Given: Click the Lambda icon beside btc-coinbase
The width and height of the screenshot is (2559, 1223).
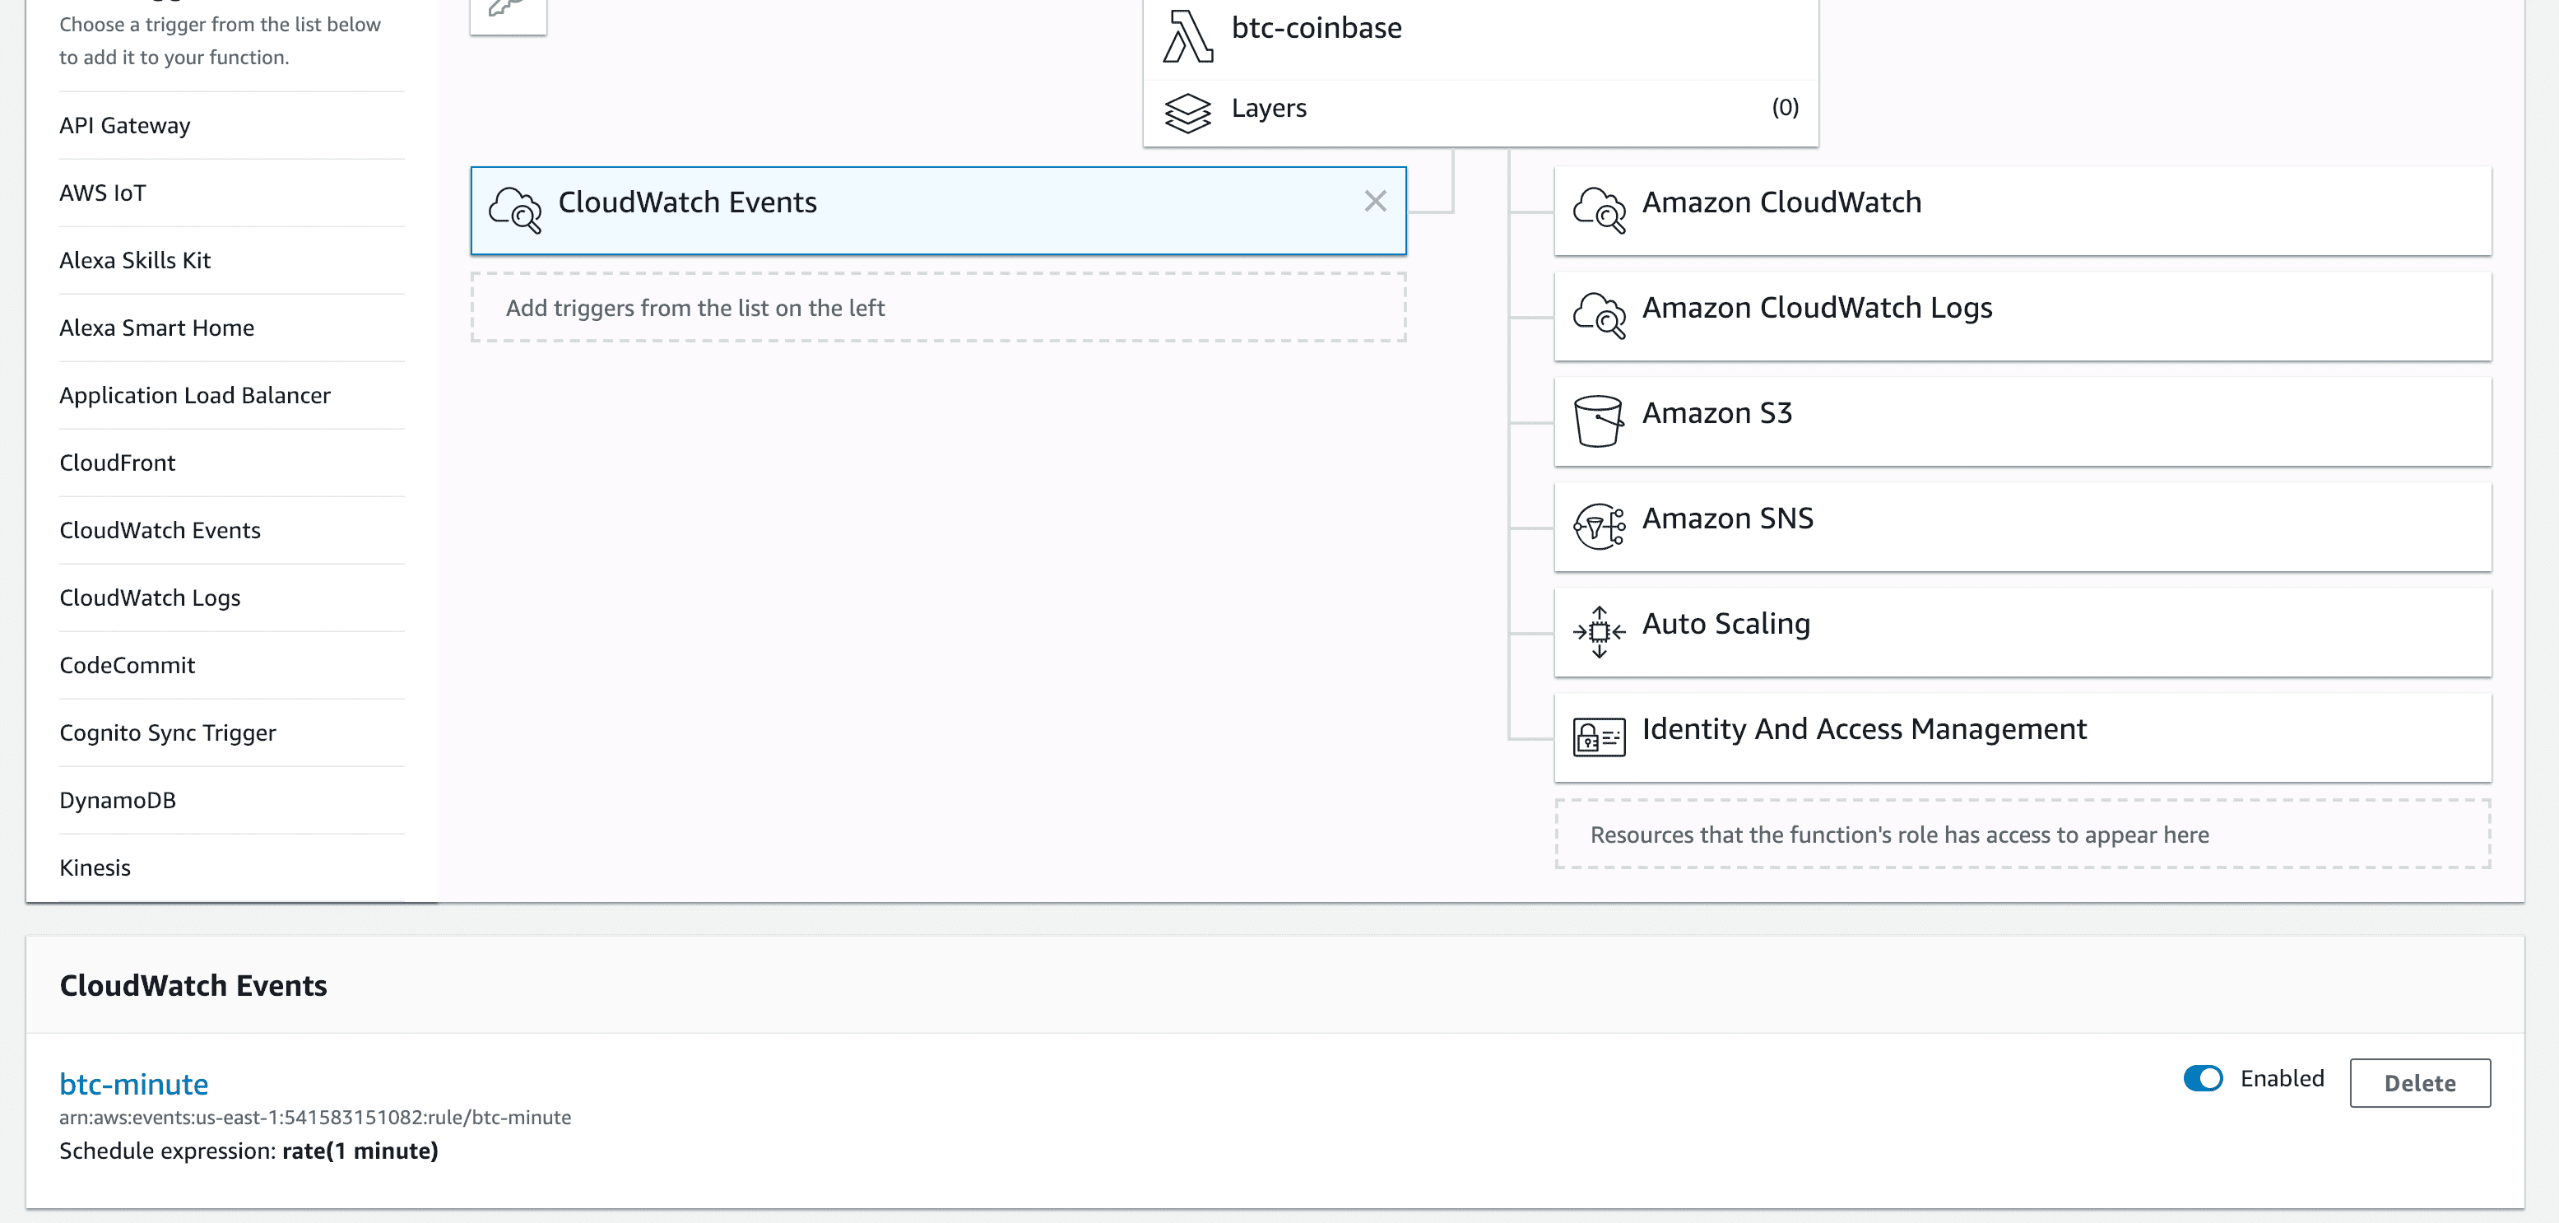Looking at the screenshot, I should click(x=1187, y=35).
